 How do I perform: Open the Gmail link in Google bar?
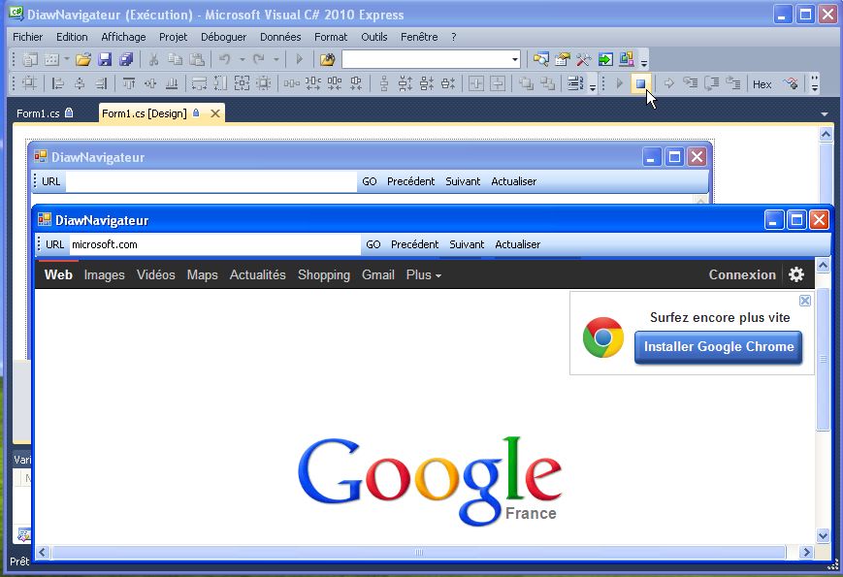pyautogui.click(x=378, y=274)
